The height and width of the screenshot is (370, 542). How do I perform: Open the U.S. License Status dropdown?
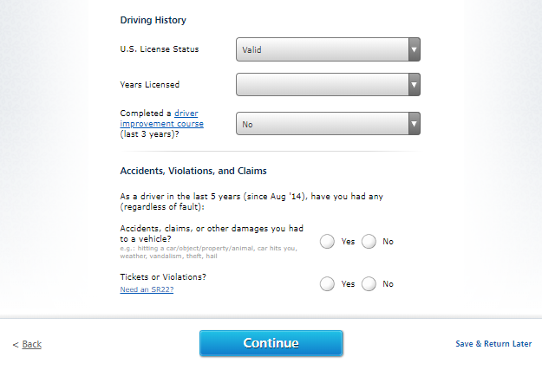(321, 49)
